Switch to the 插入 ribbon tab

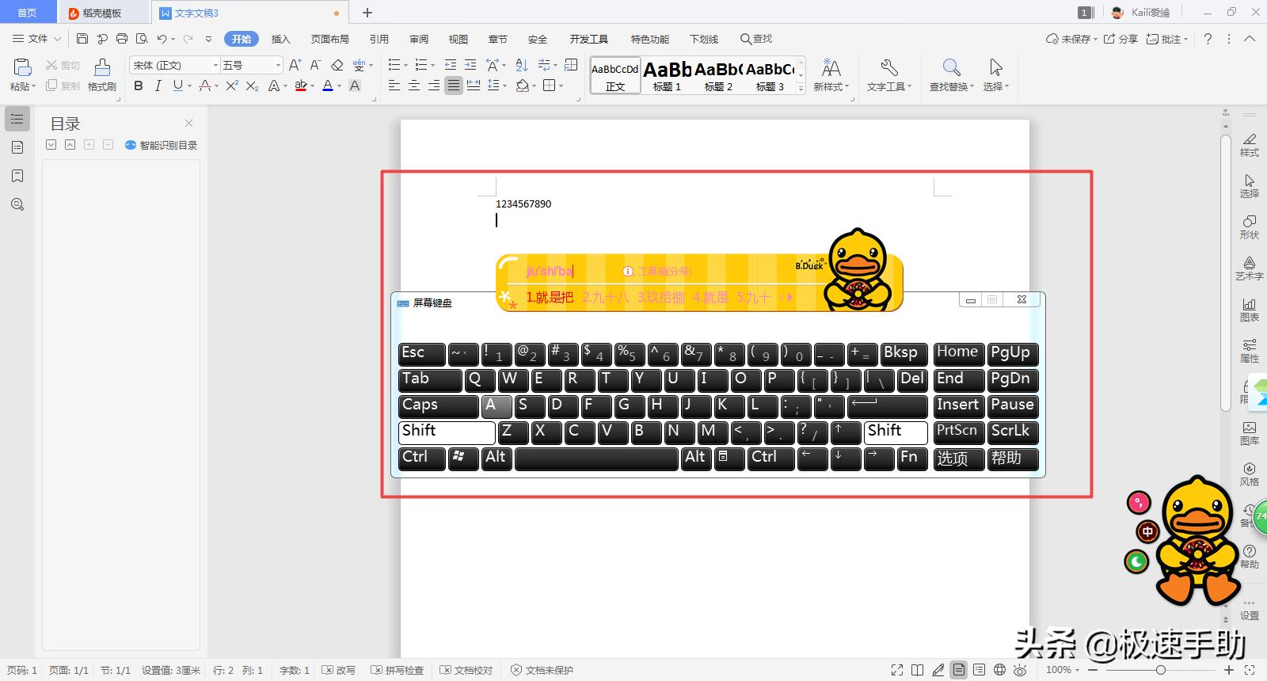click(x=280, y=39)
